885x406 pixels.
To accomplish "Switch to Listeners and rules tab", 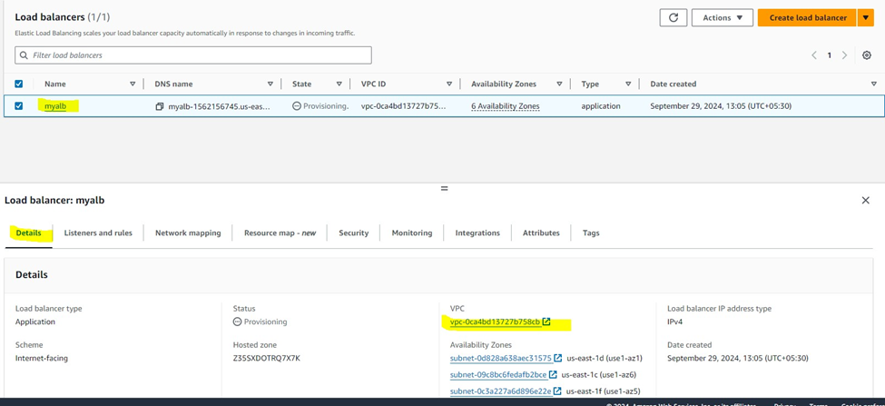I will point(98,233).
